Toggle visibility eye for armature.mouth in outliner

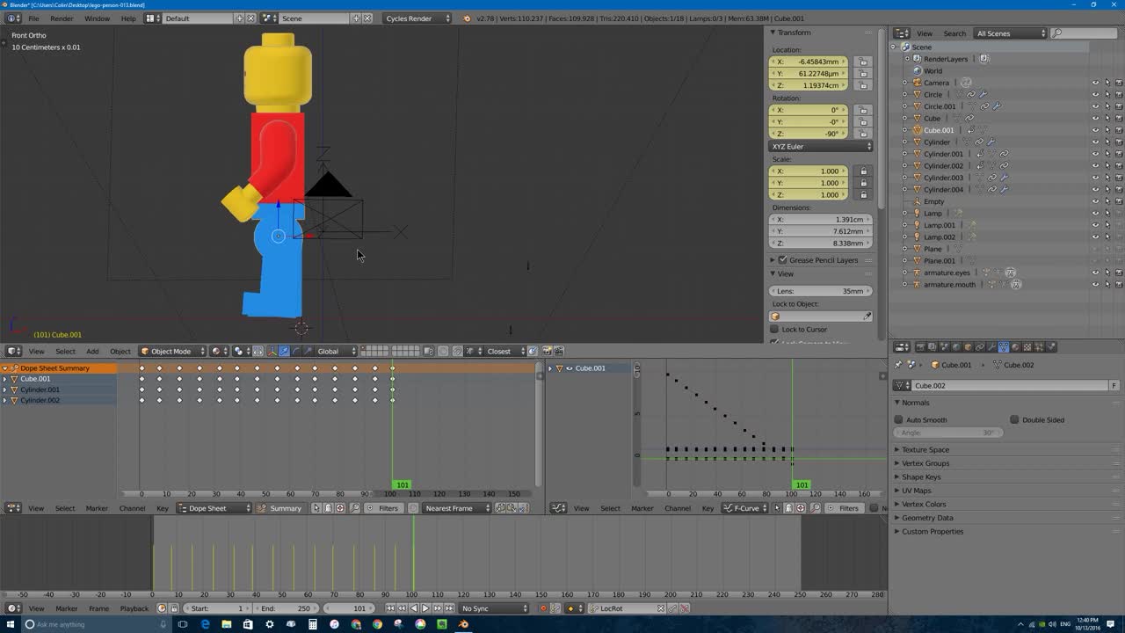point(1095,284)
